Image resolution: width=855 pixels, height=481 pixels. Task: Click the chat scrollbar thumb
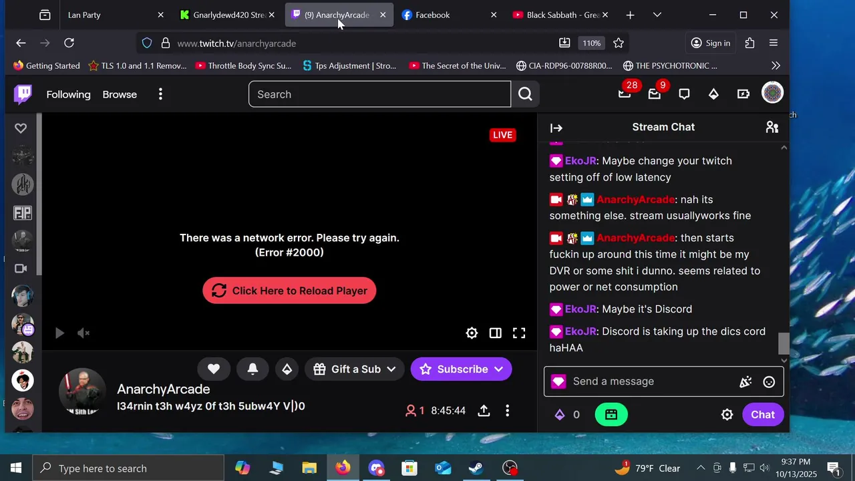tap(784, 343)
